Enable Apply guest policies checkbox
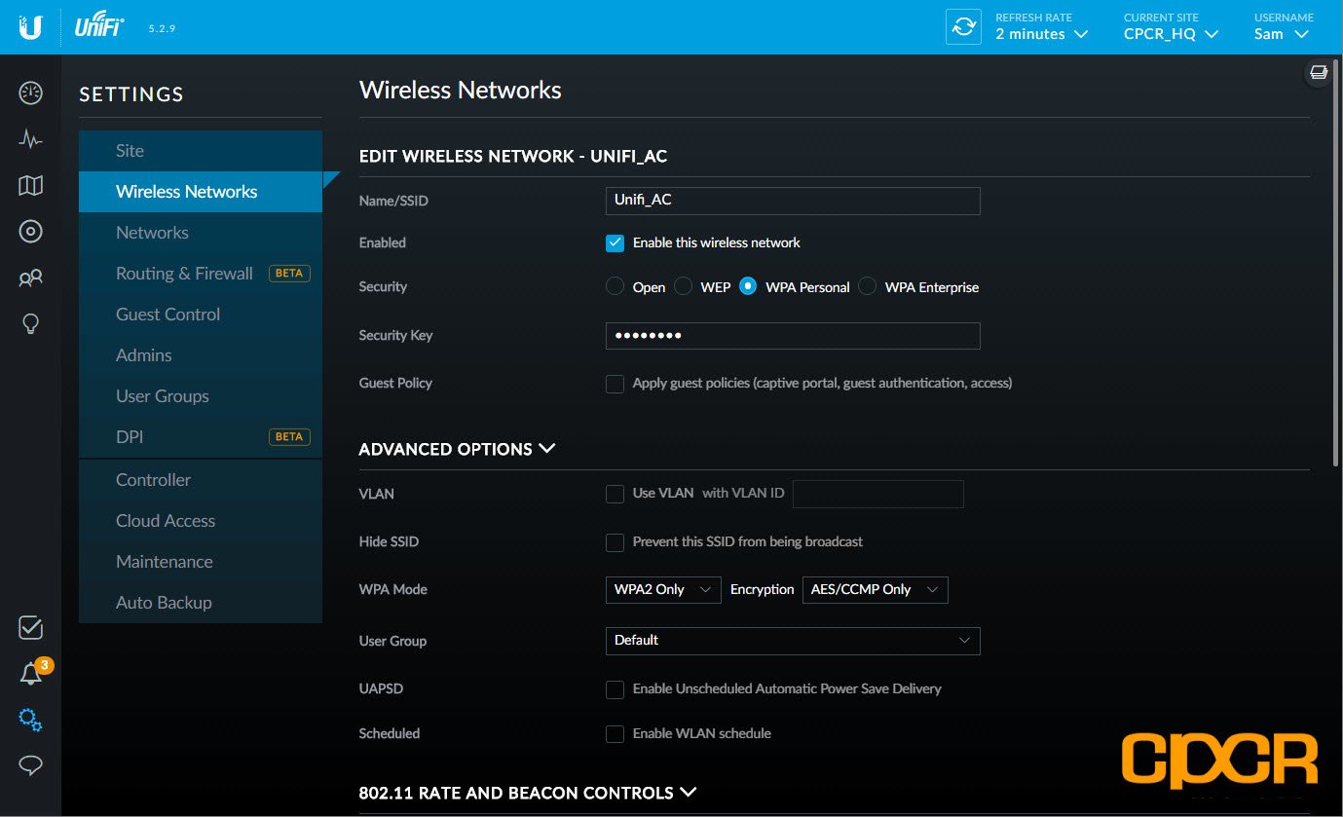Image resolution: width=1343 pixels, height=817 pixels. tap(615, 384)
